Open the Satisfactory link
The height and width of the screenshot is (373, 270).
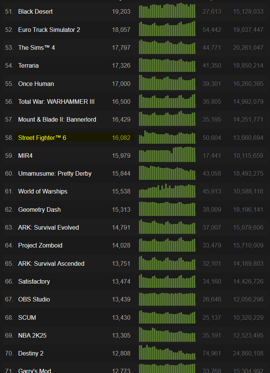(34, 281)
